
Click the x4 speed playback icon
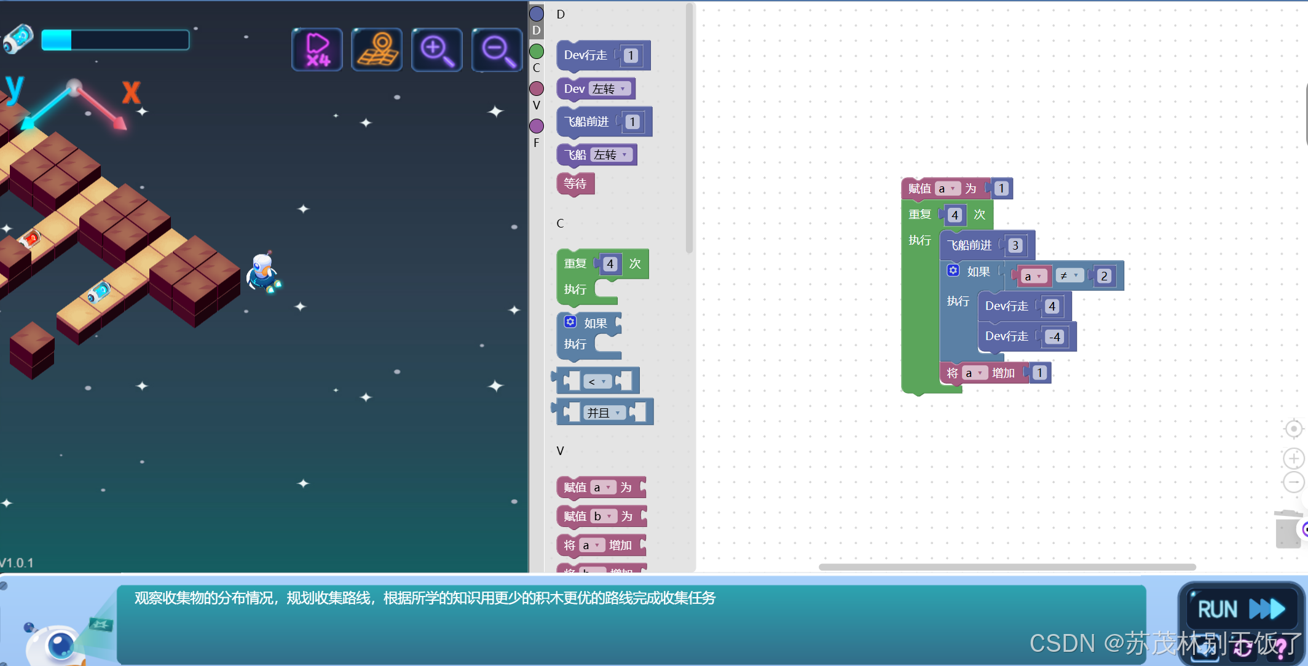(317, 50)
